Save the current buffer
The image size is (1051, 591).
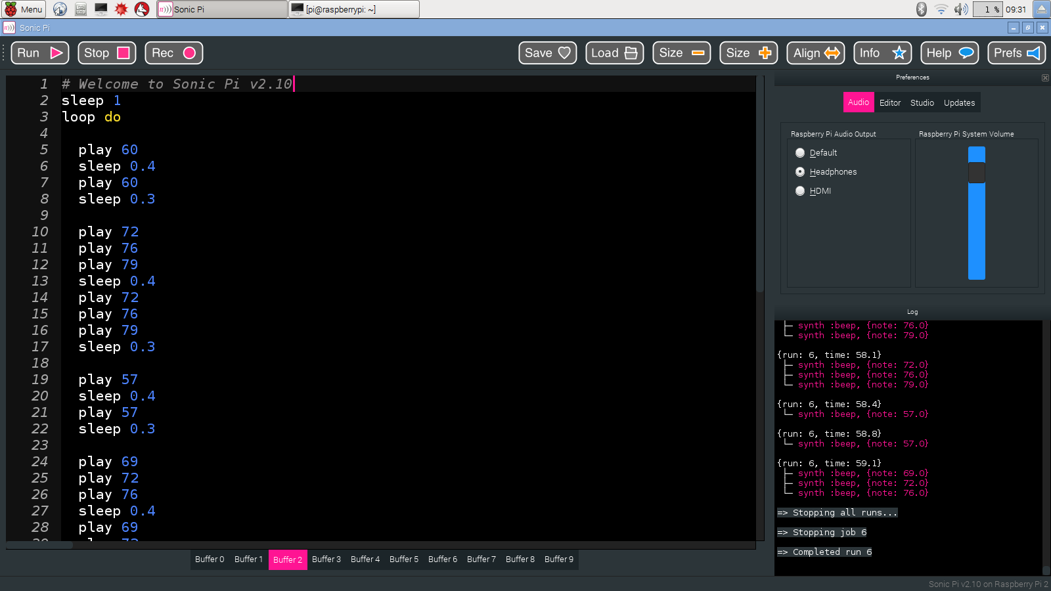548,53
